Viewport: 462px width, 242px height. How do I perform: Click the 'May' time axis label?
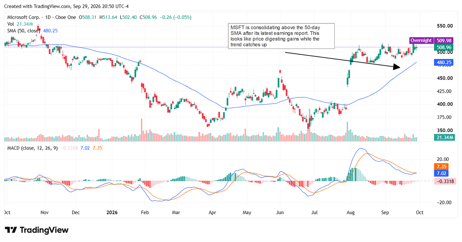click(x=247, y=212)
